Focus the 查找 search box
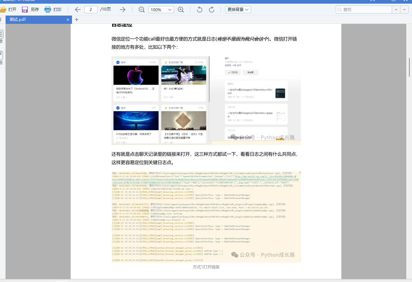The width and height of the screenshot is (412, 282). (364, 10)
